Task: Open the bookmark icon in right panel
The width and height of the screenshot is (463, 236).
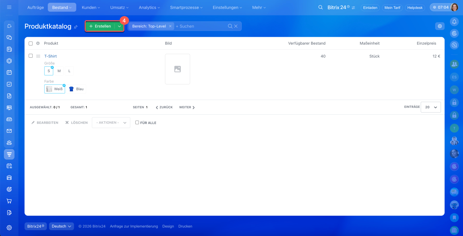Action: point(454,218)
